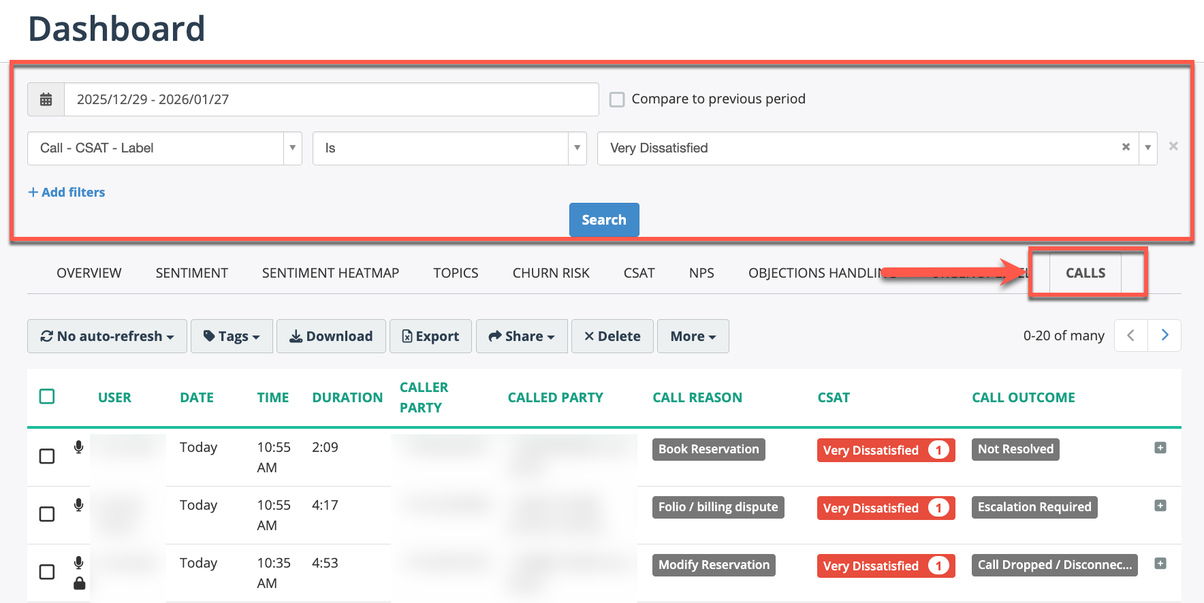
Task: Go to next page of call results
Action: [x=1165, y=336]
